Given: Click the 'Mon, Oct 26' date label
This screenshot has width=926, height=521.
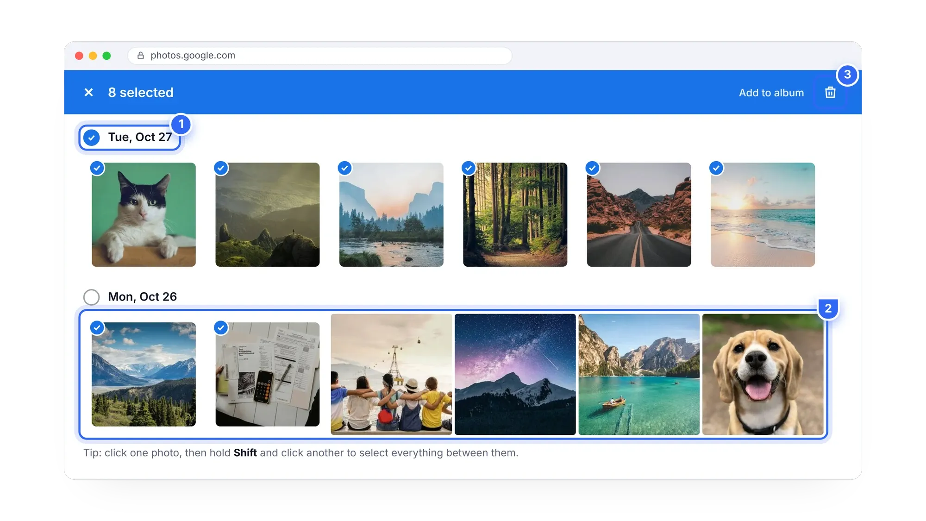Looking at the screenshot, I should coord(142,297).
